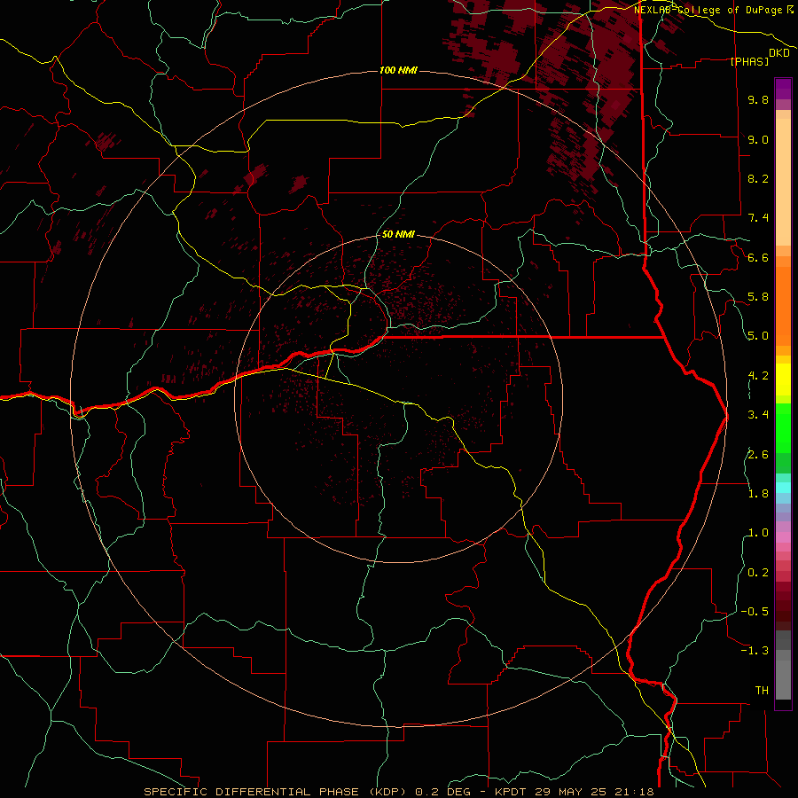Click the 100 NMI range ring label
This screenshot has width=798, height=798.
tap(398, 70)
